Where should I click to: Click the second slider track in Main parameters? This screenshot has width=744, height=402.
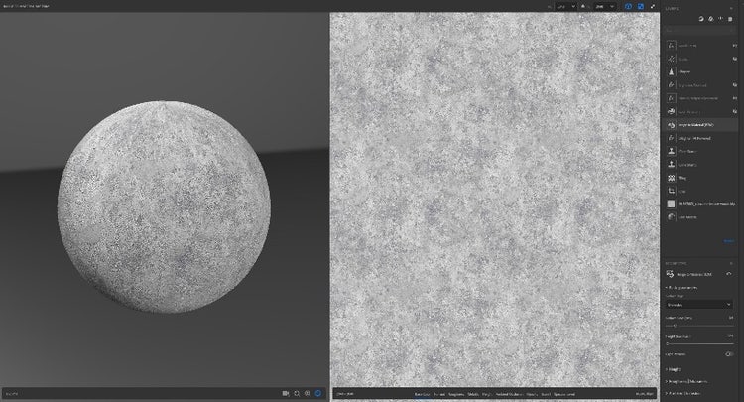(x=699, y=343)
